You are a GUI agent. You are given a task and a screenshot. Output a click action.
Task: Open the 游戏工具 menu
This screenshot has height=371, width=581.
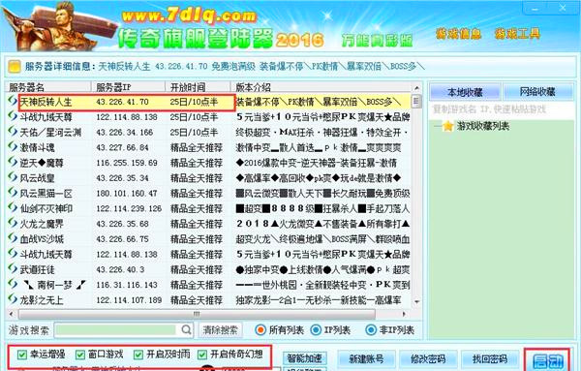point(517,34)
